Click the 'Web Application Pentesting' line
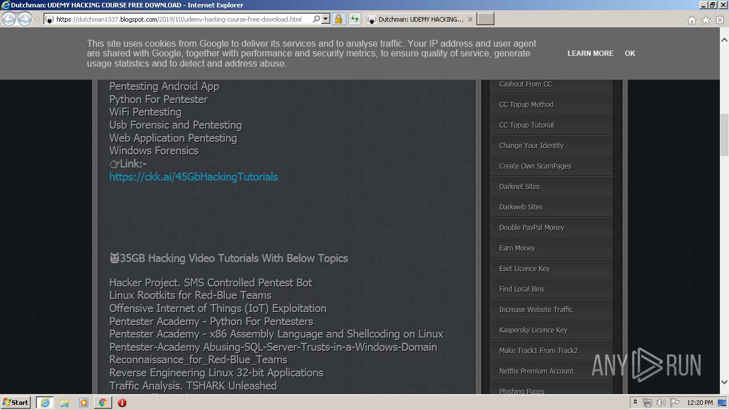The width and height of the screenshot is (729, 410). (173, 138)
